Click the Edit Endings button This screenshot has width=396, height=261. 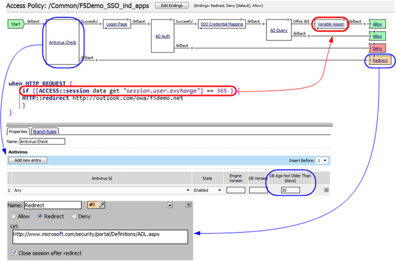(x=172, y=6)
